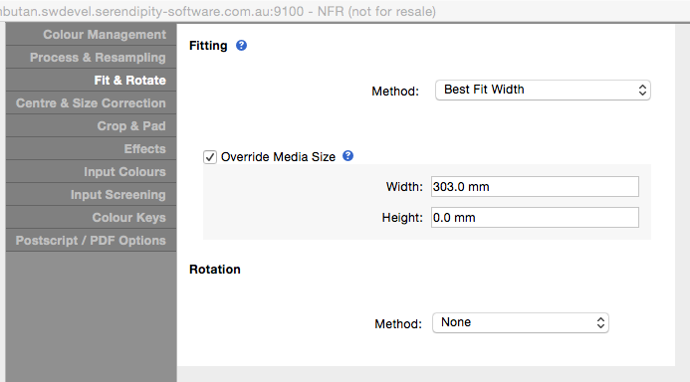Click the Override Media Size label

point(278,157)
